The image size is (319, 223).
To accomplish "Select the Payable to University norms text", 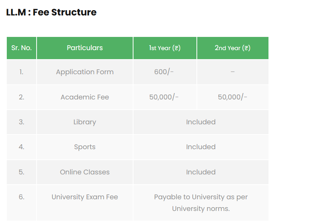I will (201, 203).
